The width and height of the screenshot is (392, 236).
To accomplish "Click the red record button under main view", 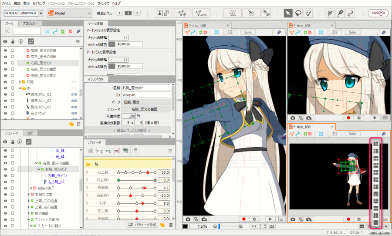I will [244, 219].
